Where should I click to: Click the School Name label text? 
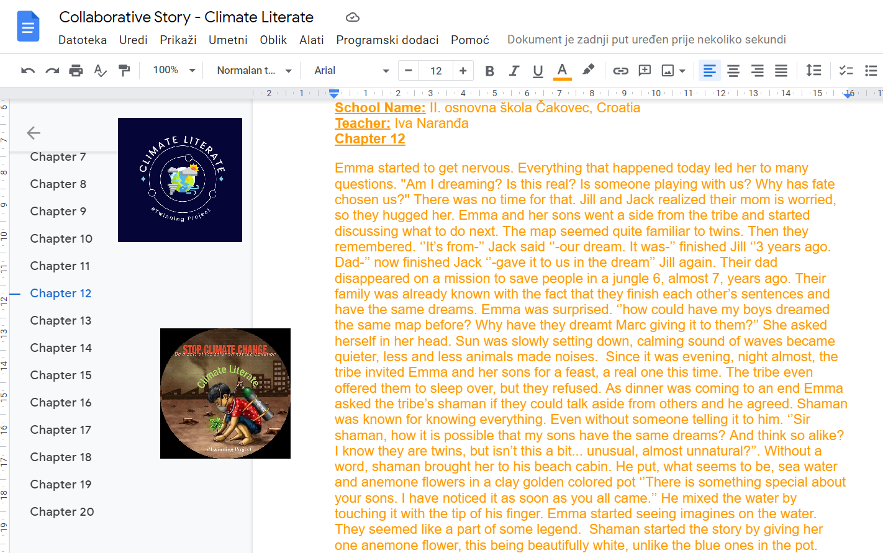point(380,108)
